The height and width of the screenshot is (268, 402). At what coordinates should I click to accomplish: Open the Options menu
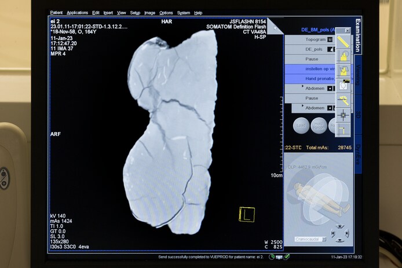tap(166, 13)
